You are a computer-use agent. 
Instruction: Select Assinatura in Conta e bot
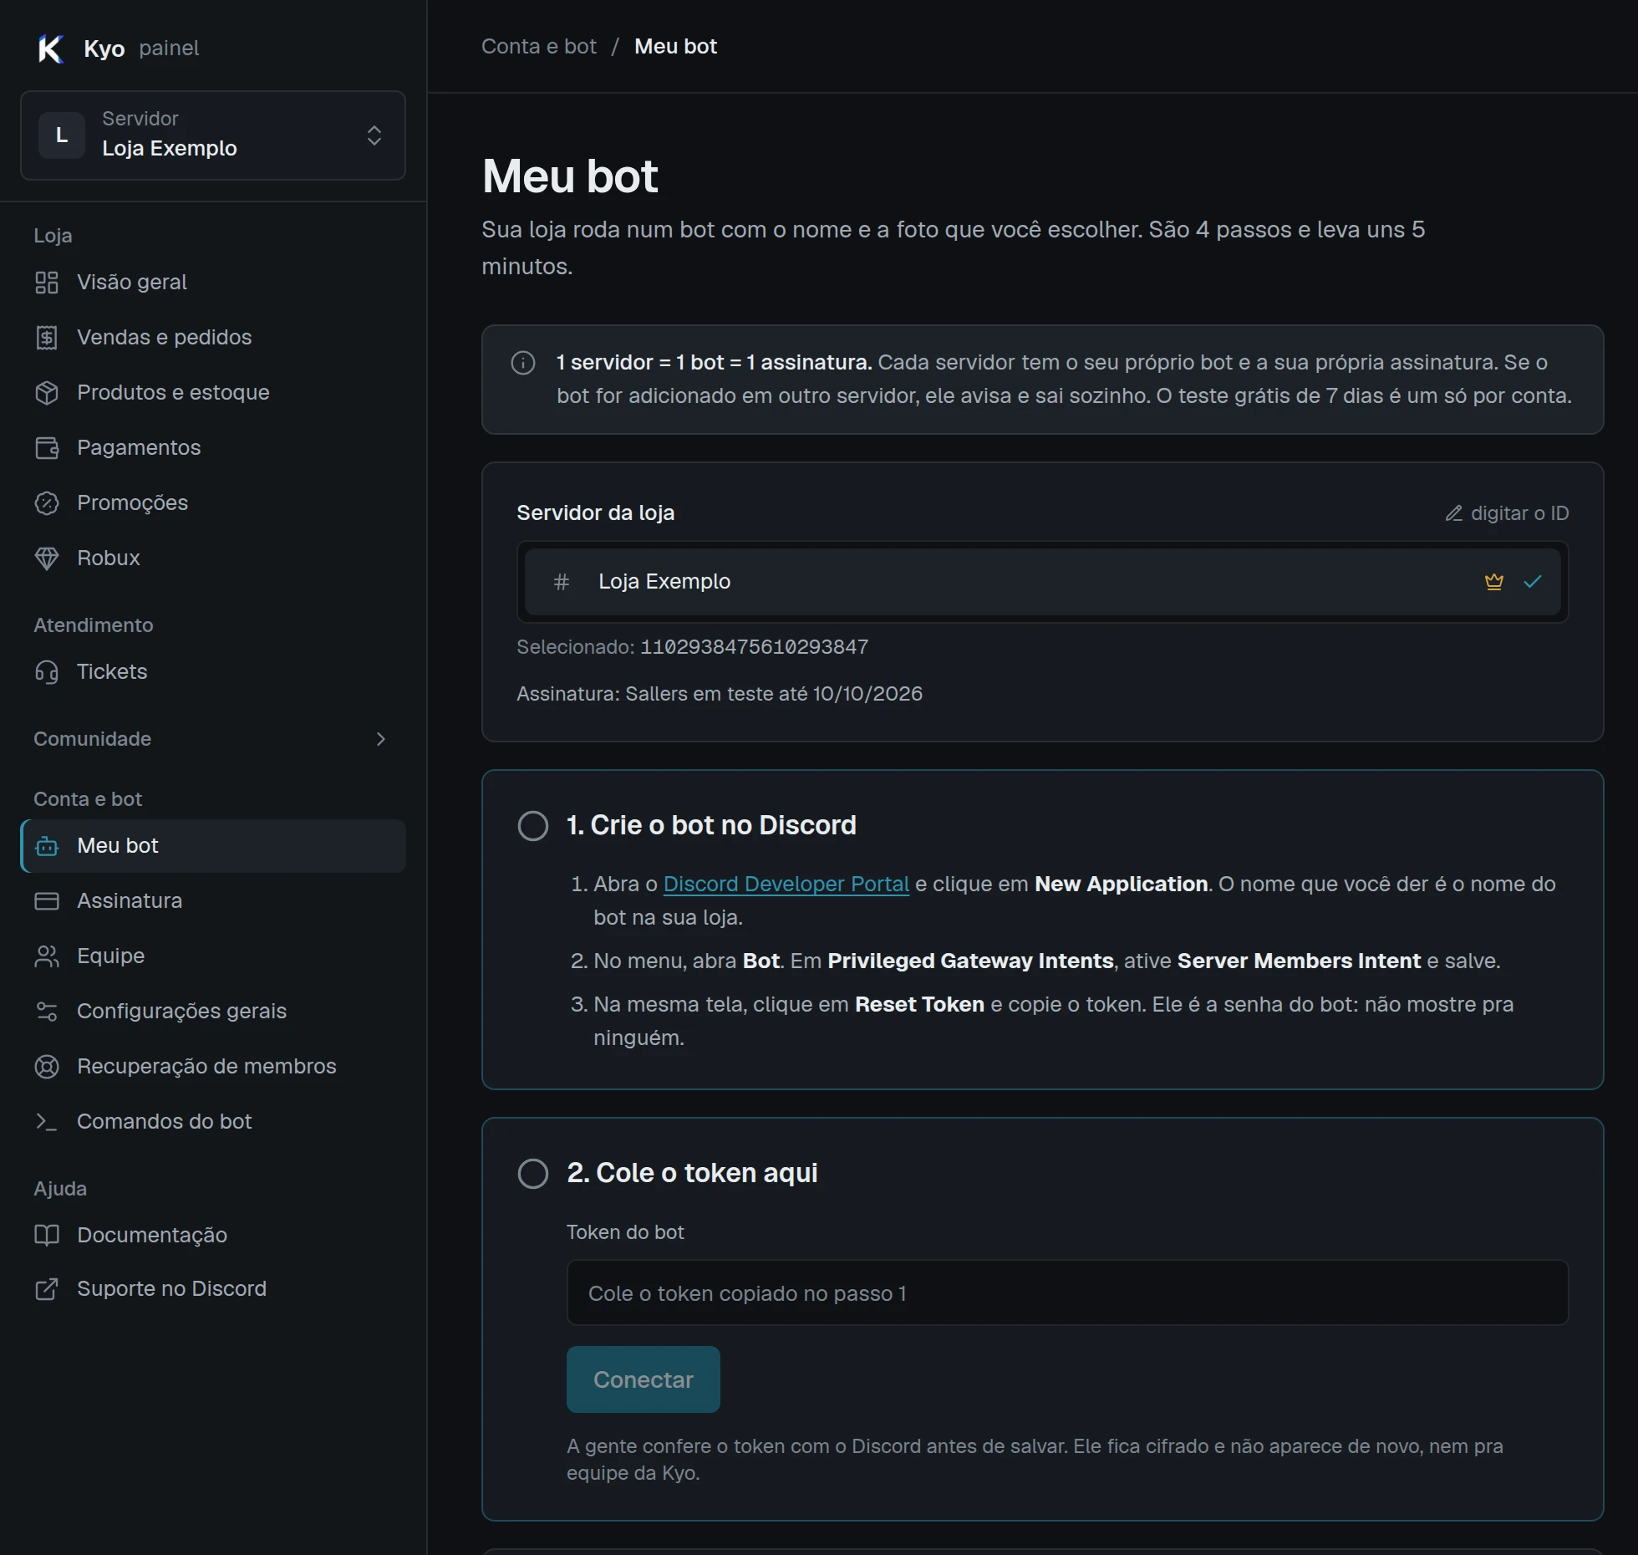pyautogui.click(x=213, y=901)
